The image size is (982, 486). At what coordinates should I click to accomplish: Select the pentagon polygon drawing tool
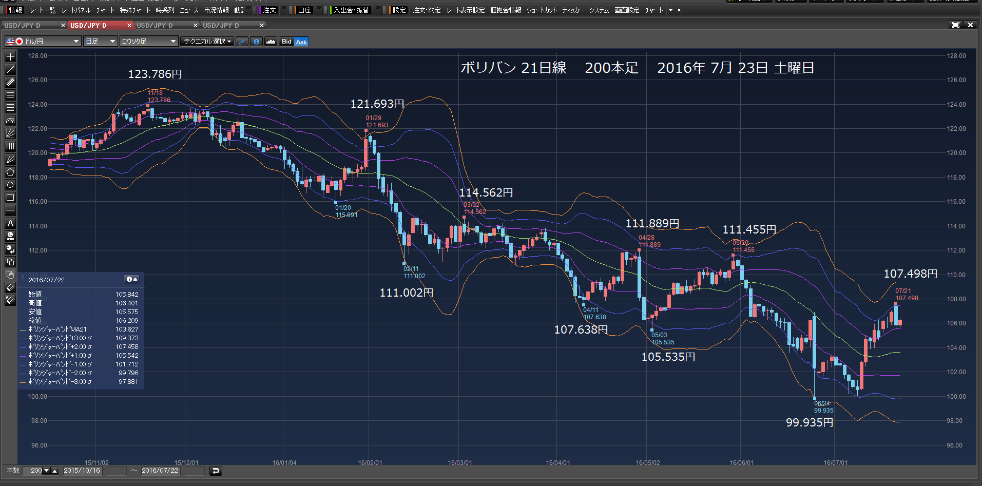[x=10, y=172]
